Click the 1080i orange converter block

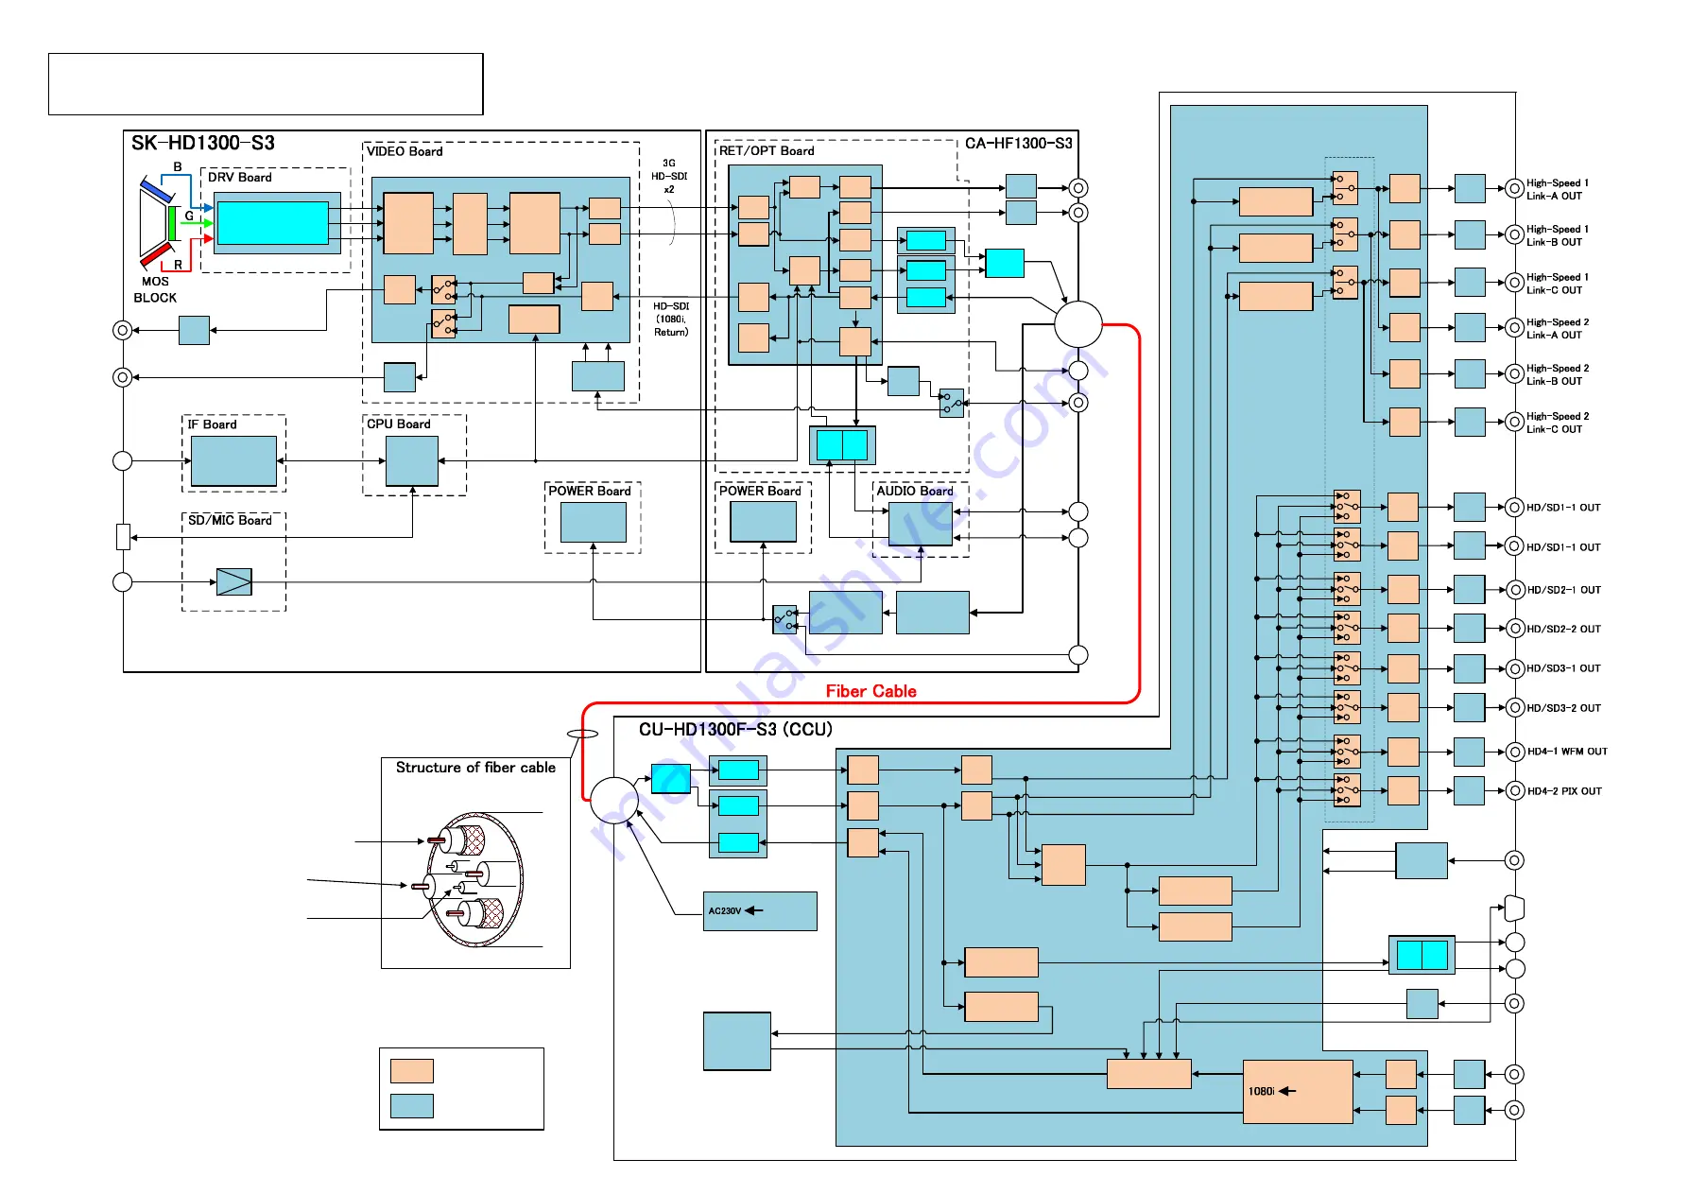click(1298, 1092)
